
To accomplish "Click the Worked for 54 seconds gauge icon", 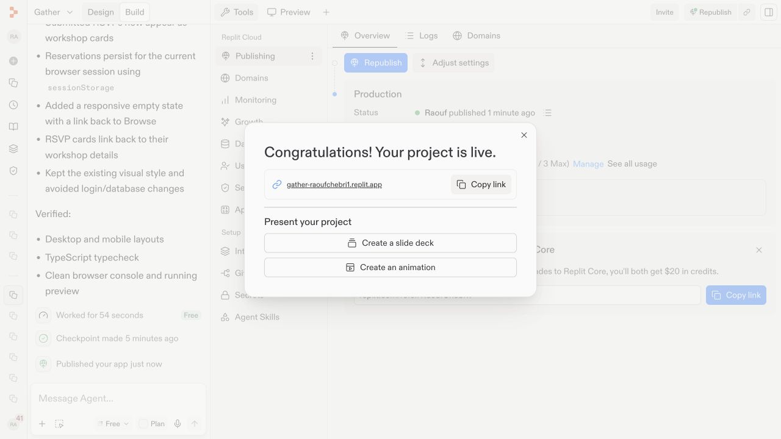I will (x=43, y=315).
